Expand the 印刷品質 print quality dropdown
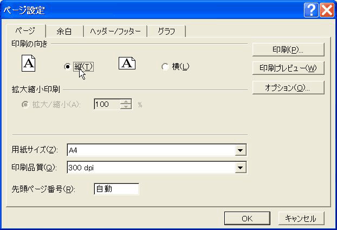The width and height of the screenshot is (337, 230). 240,168
